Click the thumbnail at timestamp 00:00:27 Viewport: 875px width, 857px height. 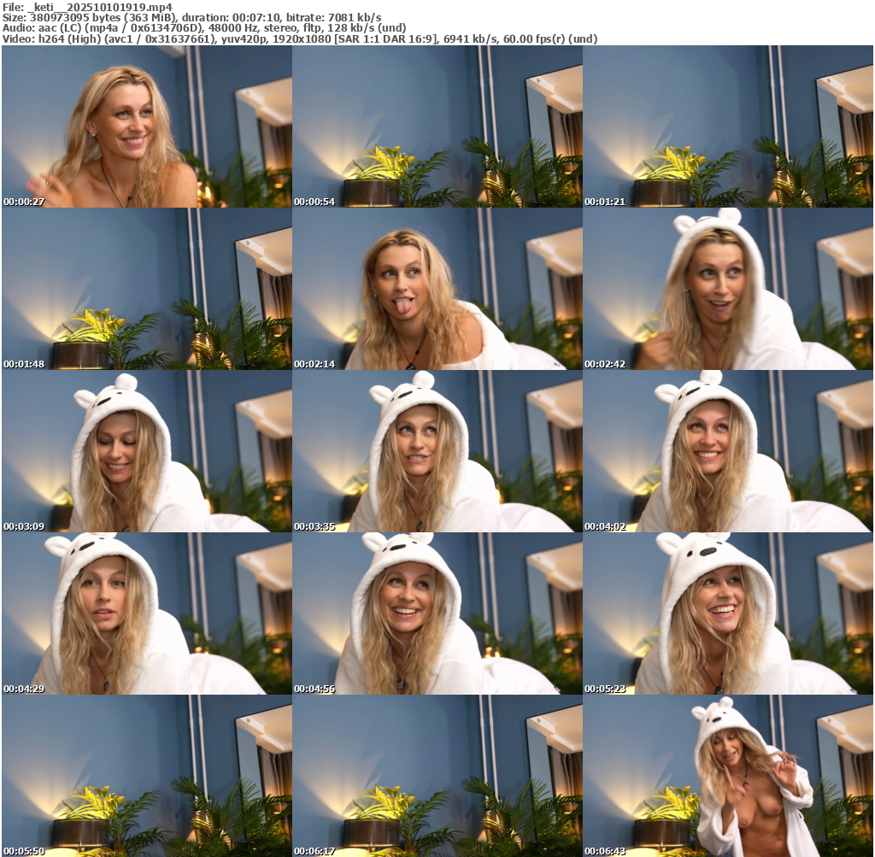pyautogui.click(x=146, y=126)
